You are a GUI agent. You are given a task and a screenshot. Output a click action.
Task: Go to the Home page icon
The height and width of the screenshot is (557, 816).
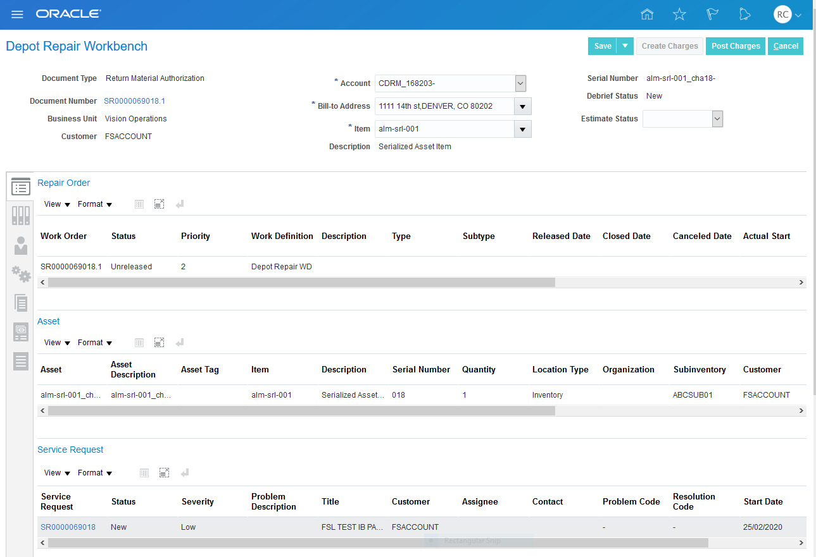click(x=646, y=15)
